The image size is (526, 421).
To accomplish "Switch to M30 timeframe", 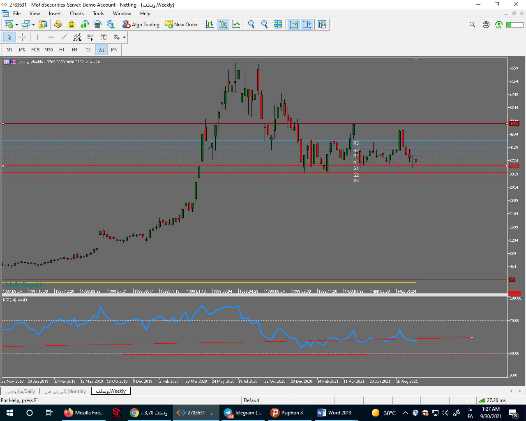I will coord(48,50).
